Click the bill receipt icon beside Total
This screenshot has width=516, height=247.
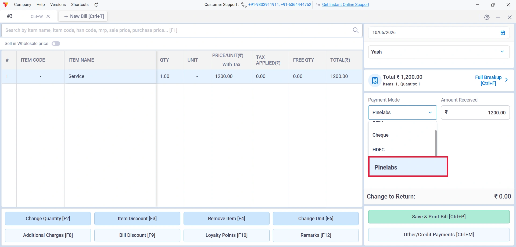(x=375, y=80)
